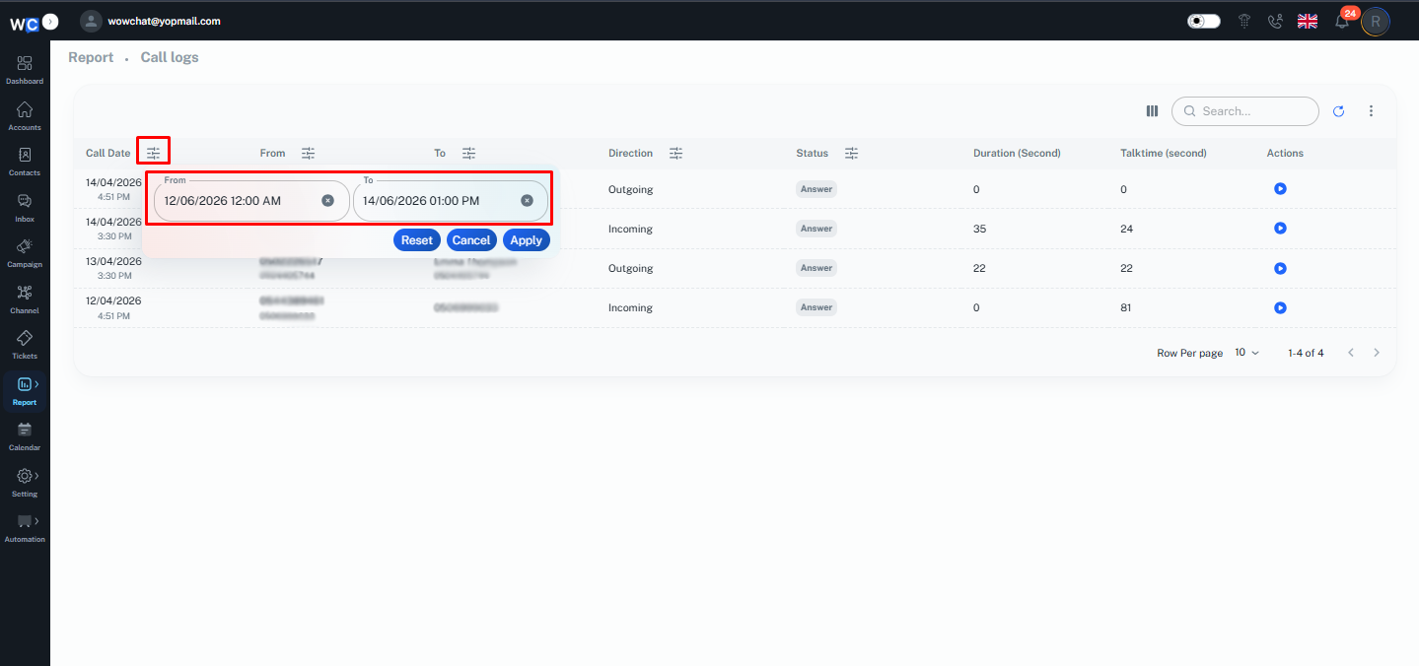This screenshot has height=666, width=1419.
Task: Open the Inbox sidebar icon
Action: (25, 207)
